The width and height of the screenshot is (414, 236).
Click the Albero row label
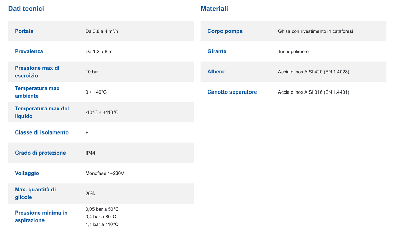216,72
